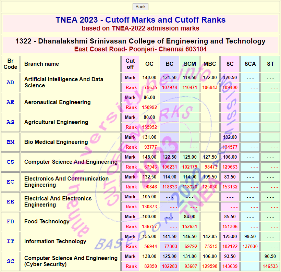Click AD BC rank 107974
This screenshot has height=272, width=281.
click(x=170, y=87)
